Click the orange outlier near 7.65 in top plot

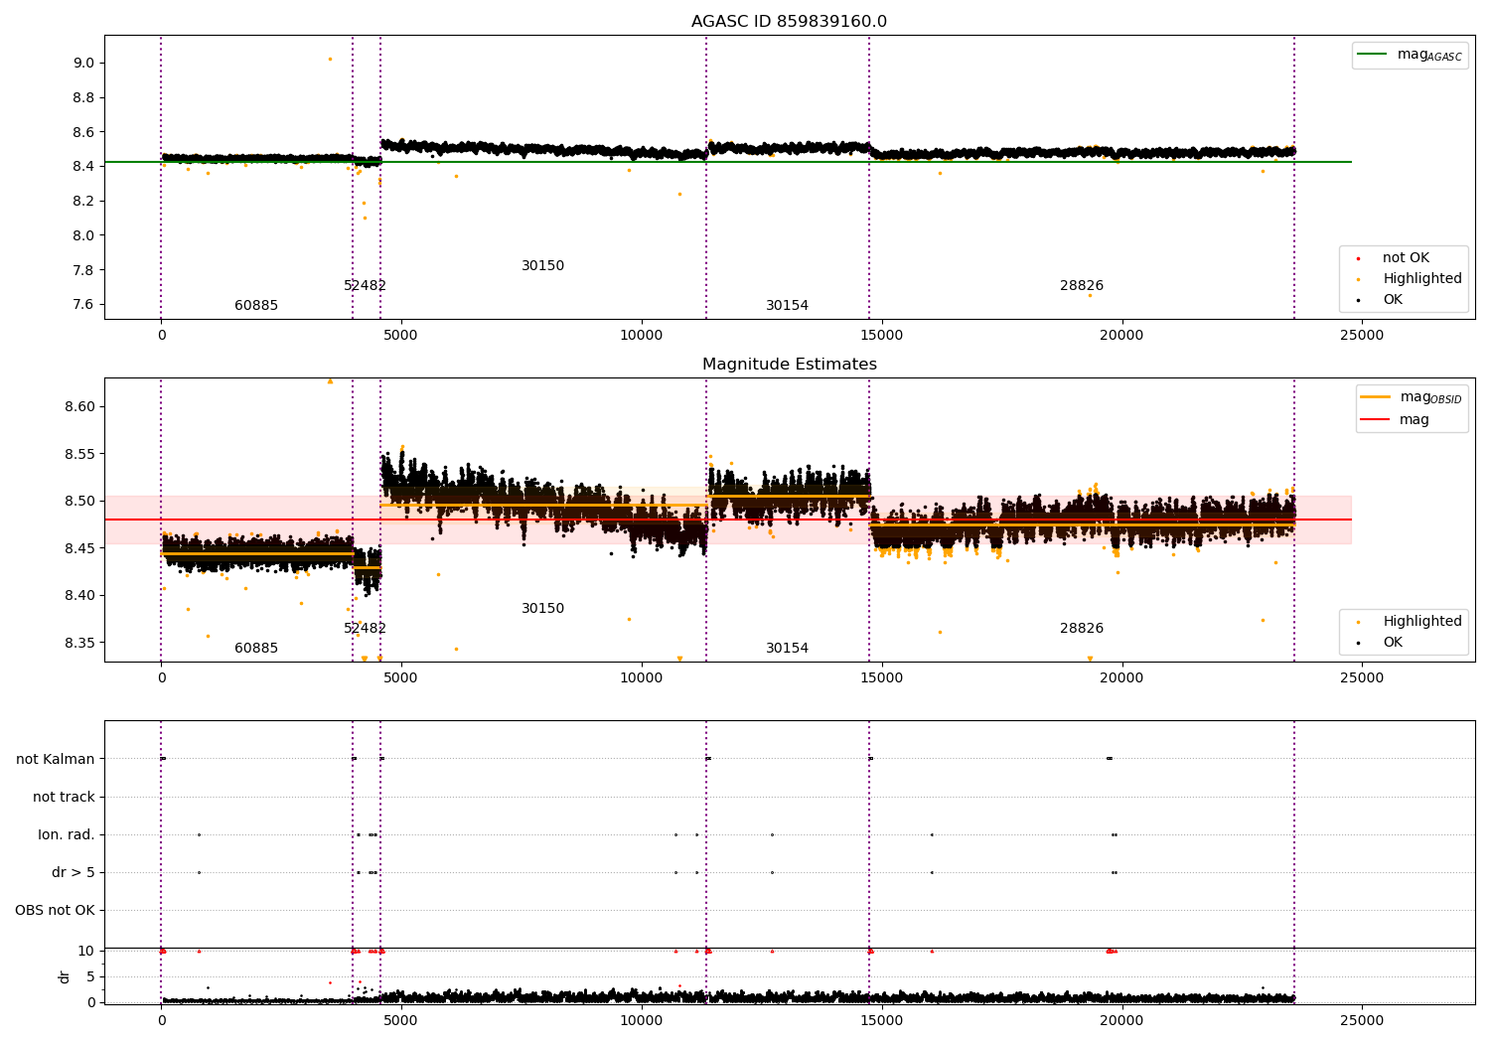(x=1090, y=295)
